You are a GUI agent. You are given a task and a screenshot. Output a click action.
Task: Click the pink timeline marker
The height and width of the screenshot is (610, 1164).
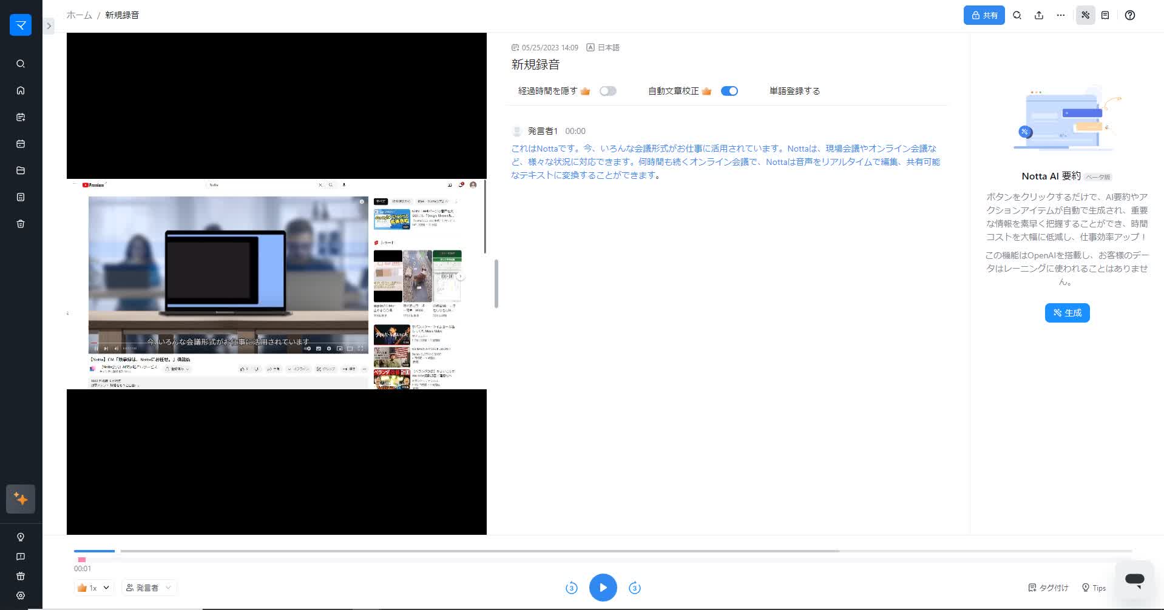(82, 560)
